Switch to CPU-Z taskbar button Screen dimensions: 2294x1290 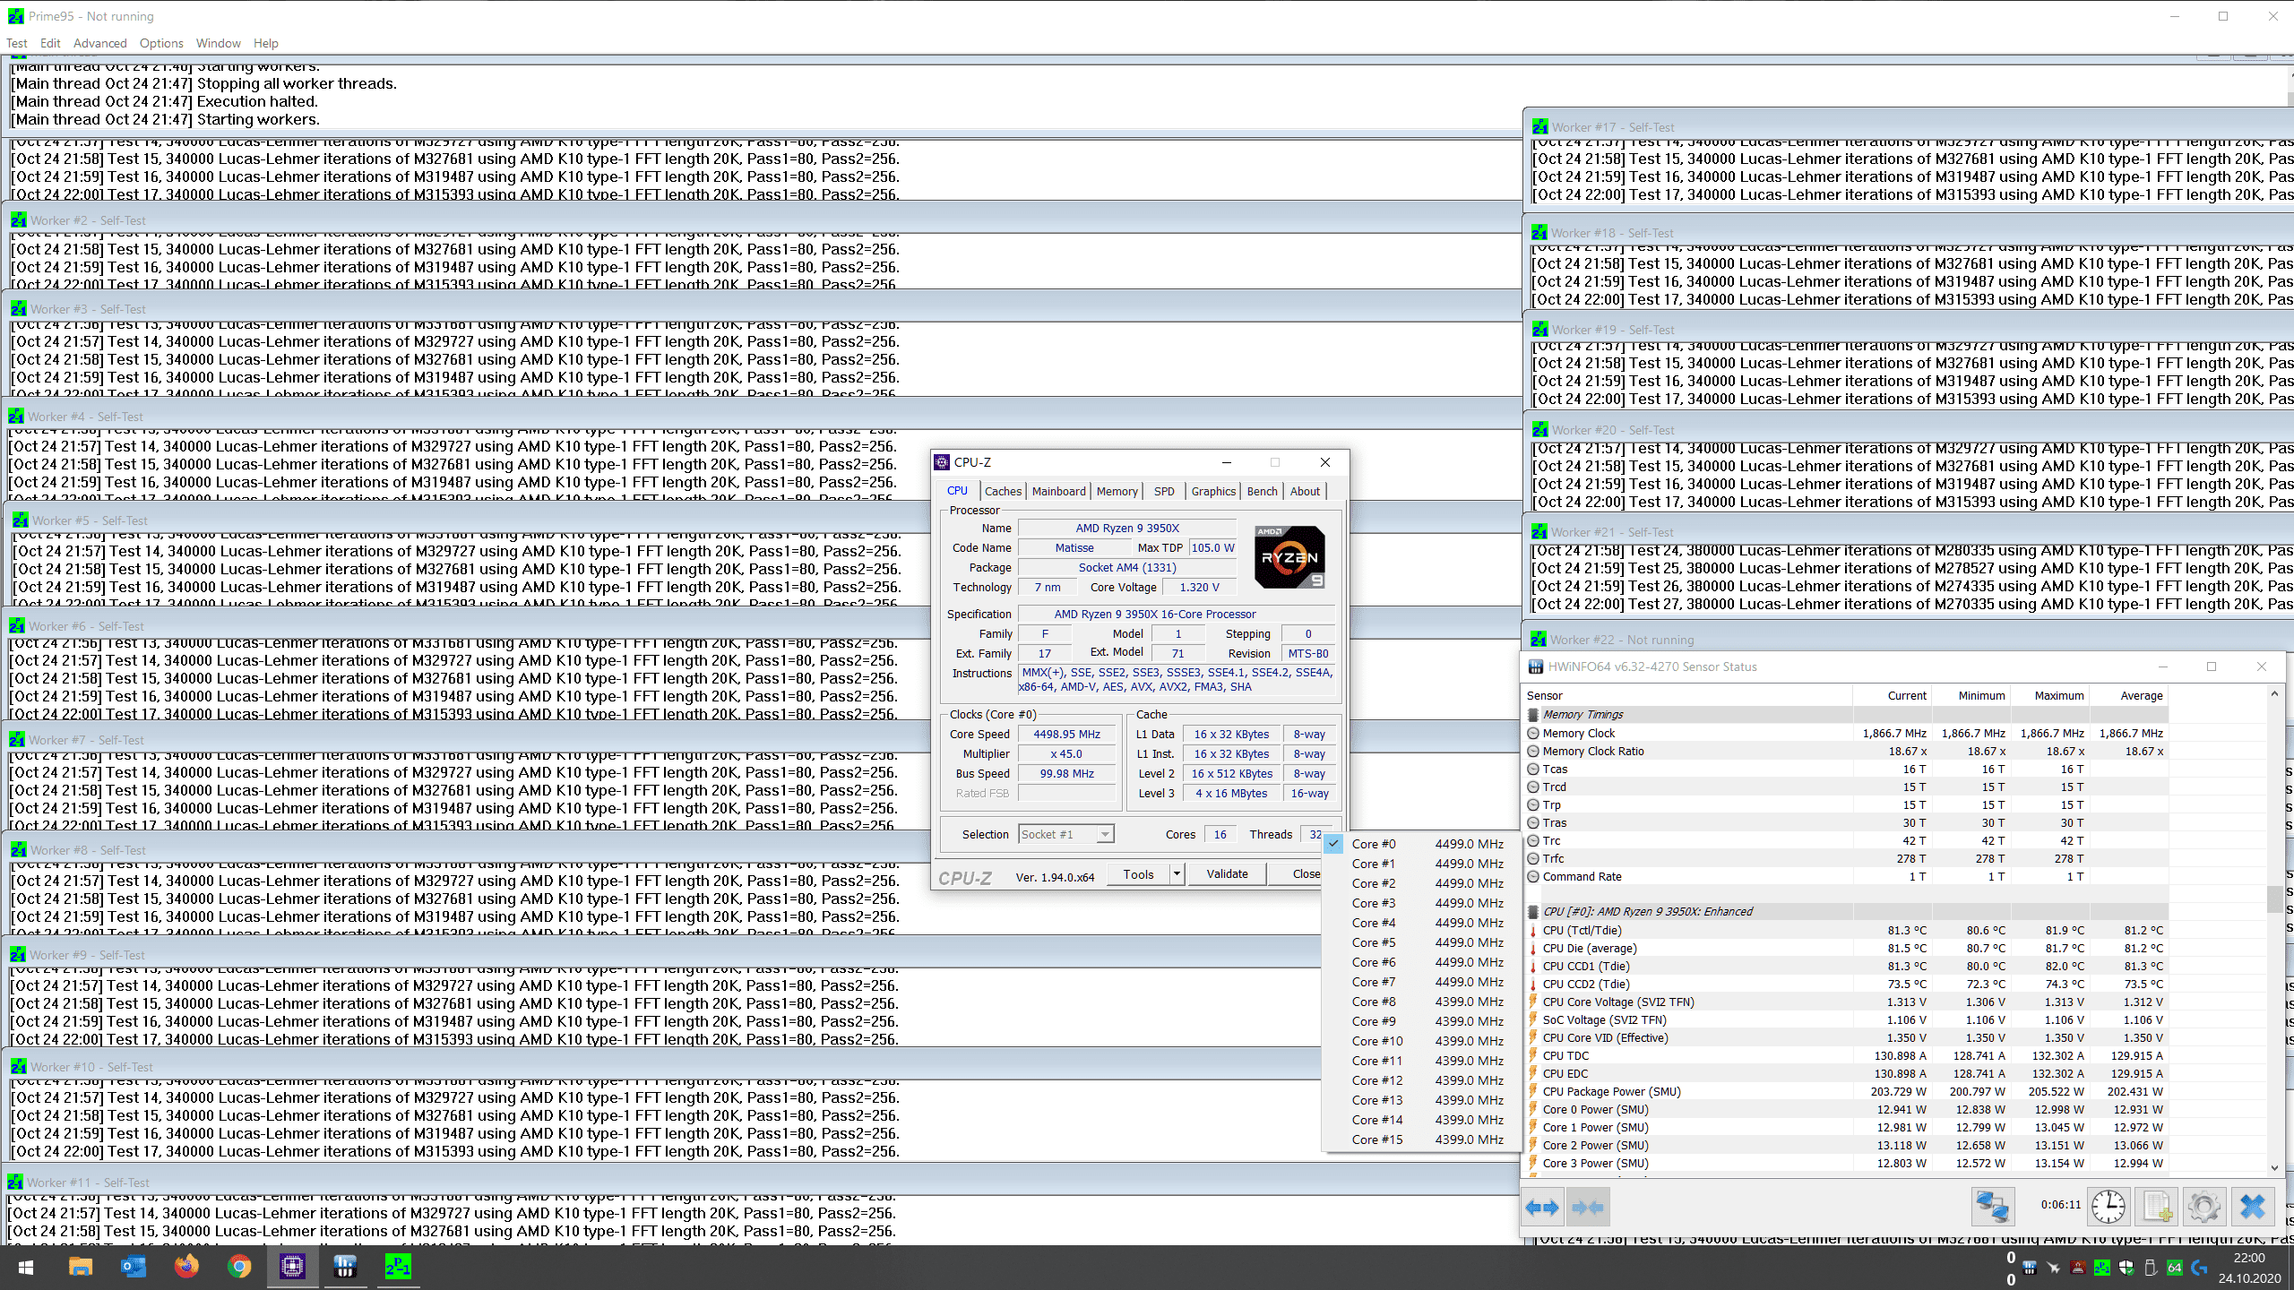pos(292,1267)
